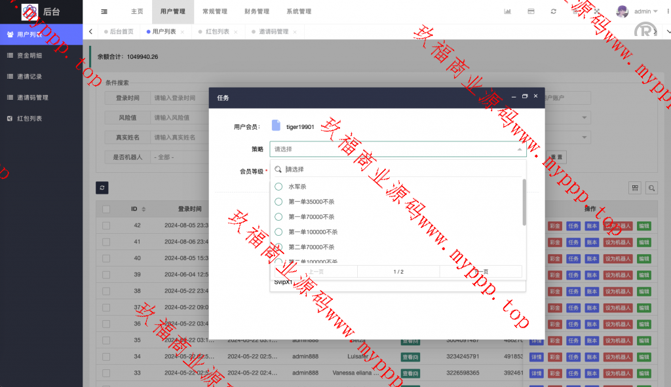671x387 pixels.
Task: Click the bar chart icon in header
Action: pos(507,12)
